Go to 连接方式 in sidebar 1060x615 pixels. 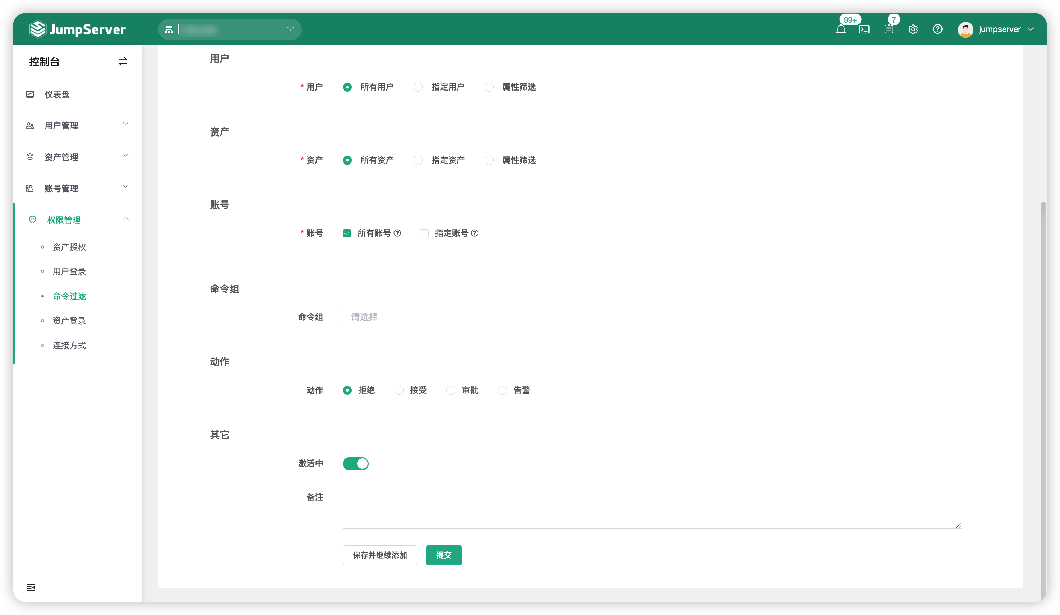pos(69,345)
